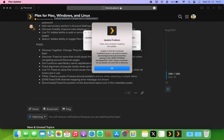The width and height of the screenshot is (224, 140).
Task: Open the Personal profile dropdown
Action: click(x=27, y=8)
